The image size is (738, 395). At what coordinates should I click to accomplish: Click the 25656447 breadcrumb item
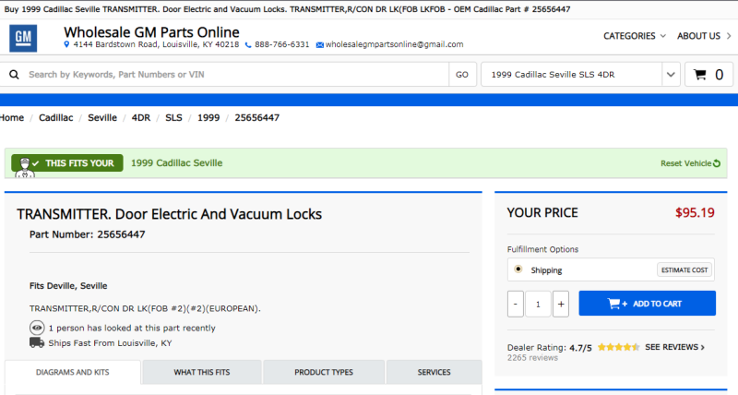tap(257, 118)
